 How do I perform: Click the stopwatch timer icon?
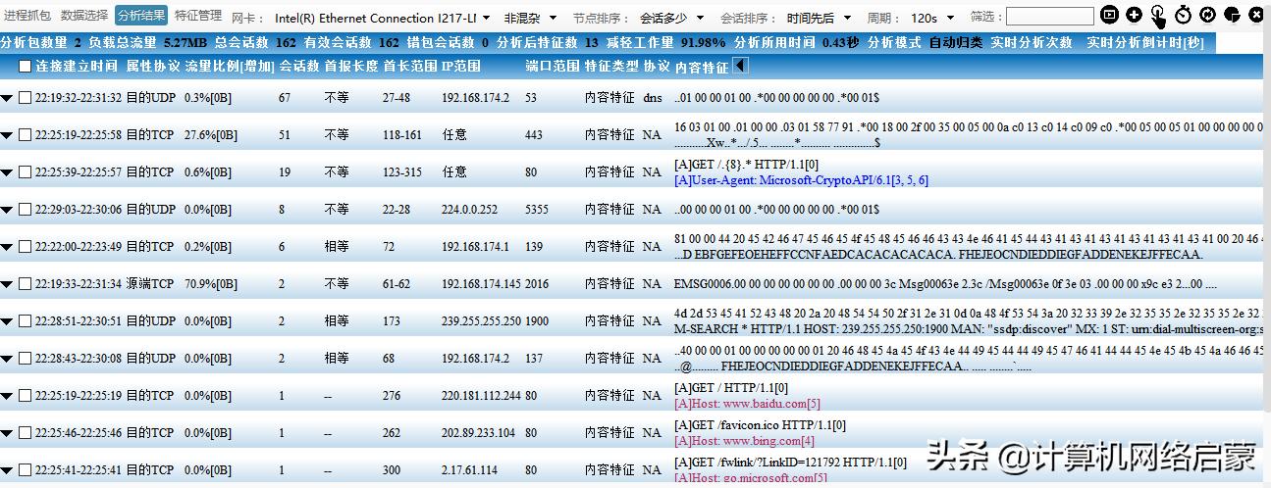click(x=1183, y=15)
